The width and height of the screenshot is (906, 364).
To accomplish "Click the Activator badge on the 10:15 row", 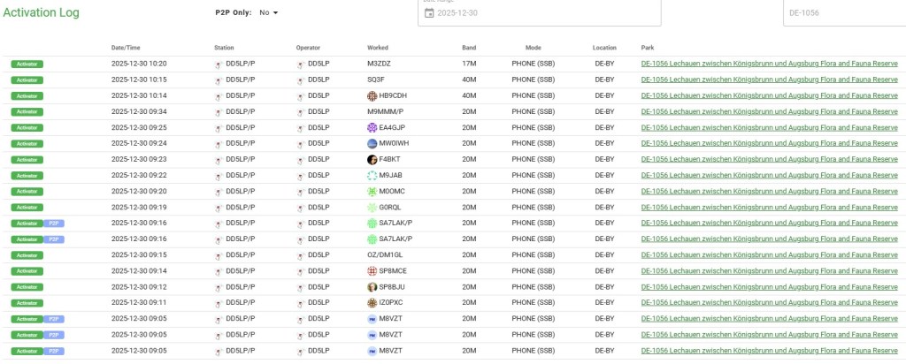I will (x=27, y=80).
